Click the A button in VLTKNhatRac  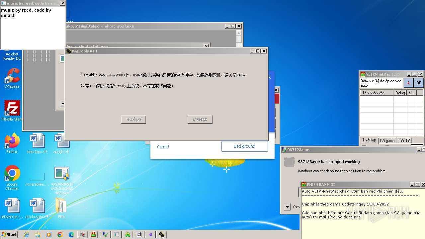[408, 83]
